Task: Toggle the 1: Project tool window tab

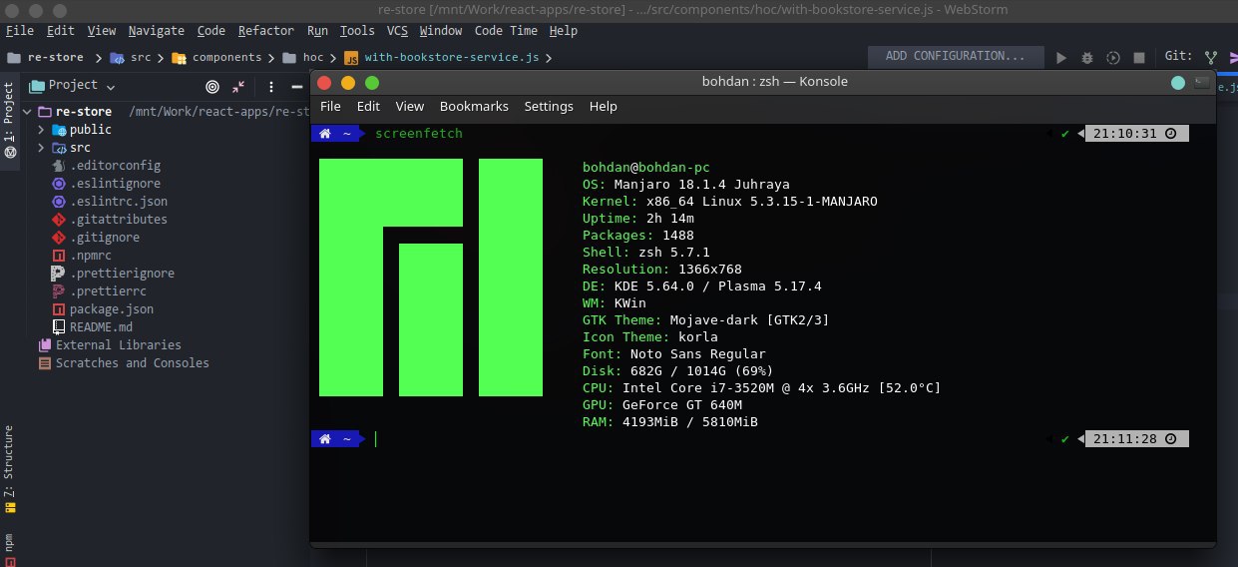Action: pyautogui.click(x=9, y=121)
